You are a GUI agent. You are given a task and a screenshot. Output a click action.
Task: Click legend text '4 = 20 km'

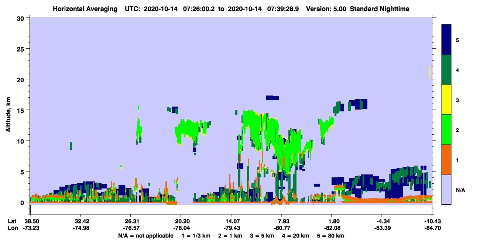point(295,236)
